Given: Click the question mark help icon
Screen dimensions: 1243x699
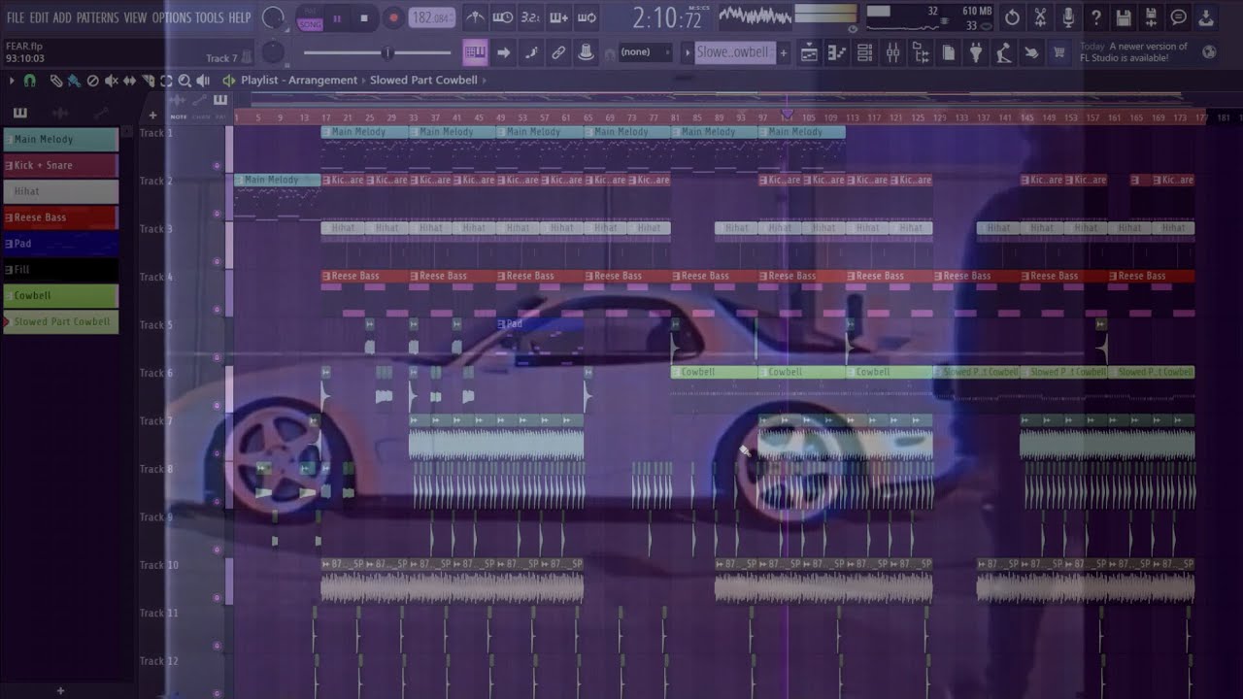Looking at the screenshot, I should coord(1095,17).
